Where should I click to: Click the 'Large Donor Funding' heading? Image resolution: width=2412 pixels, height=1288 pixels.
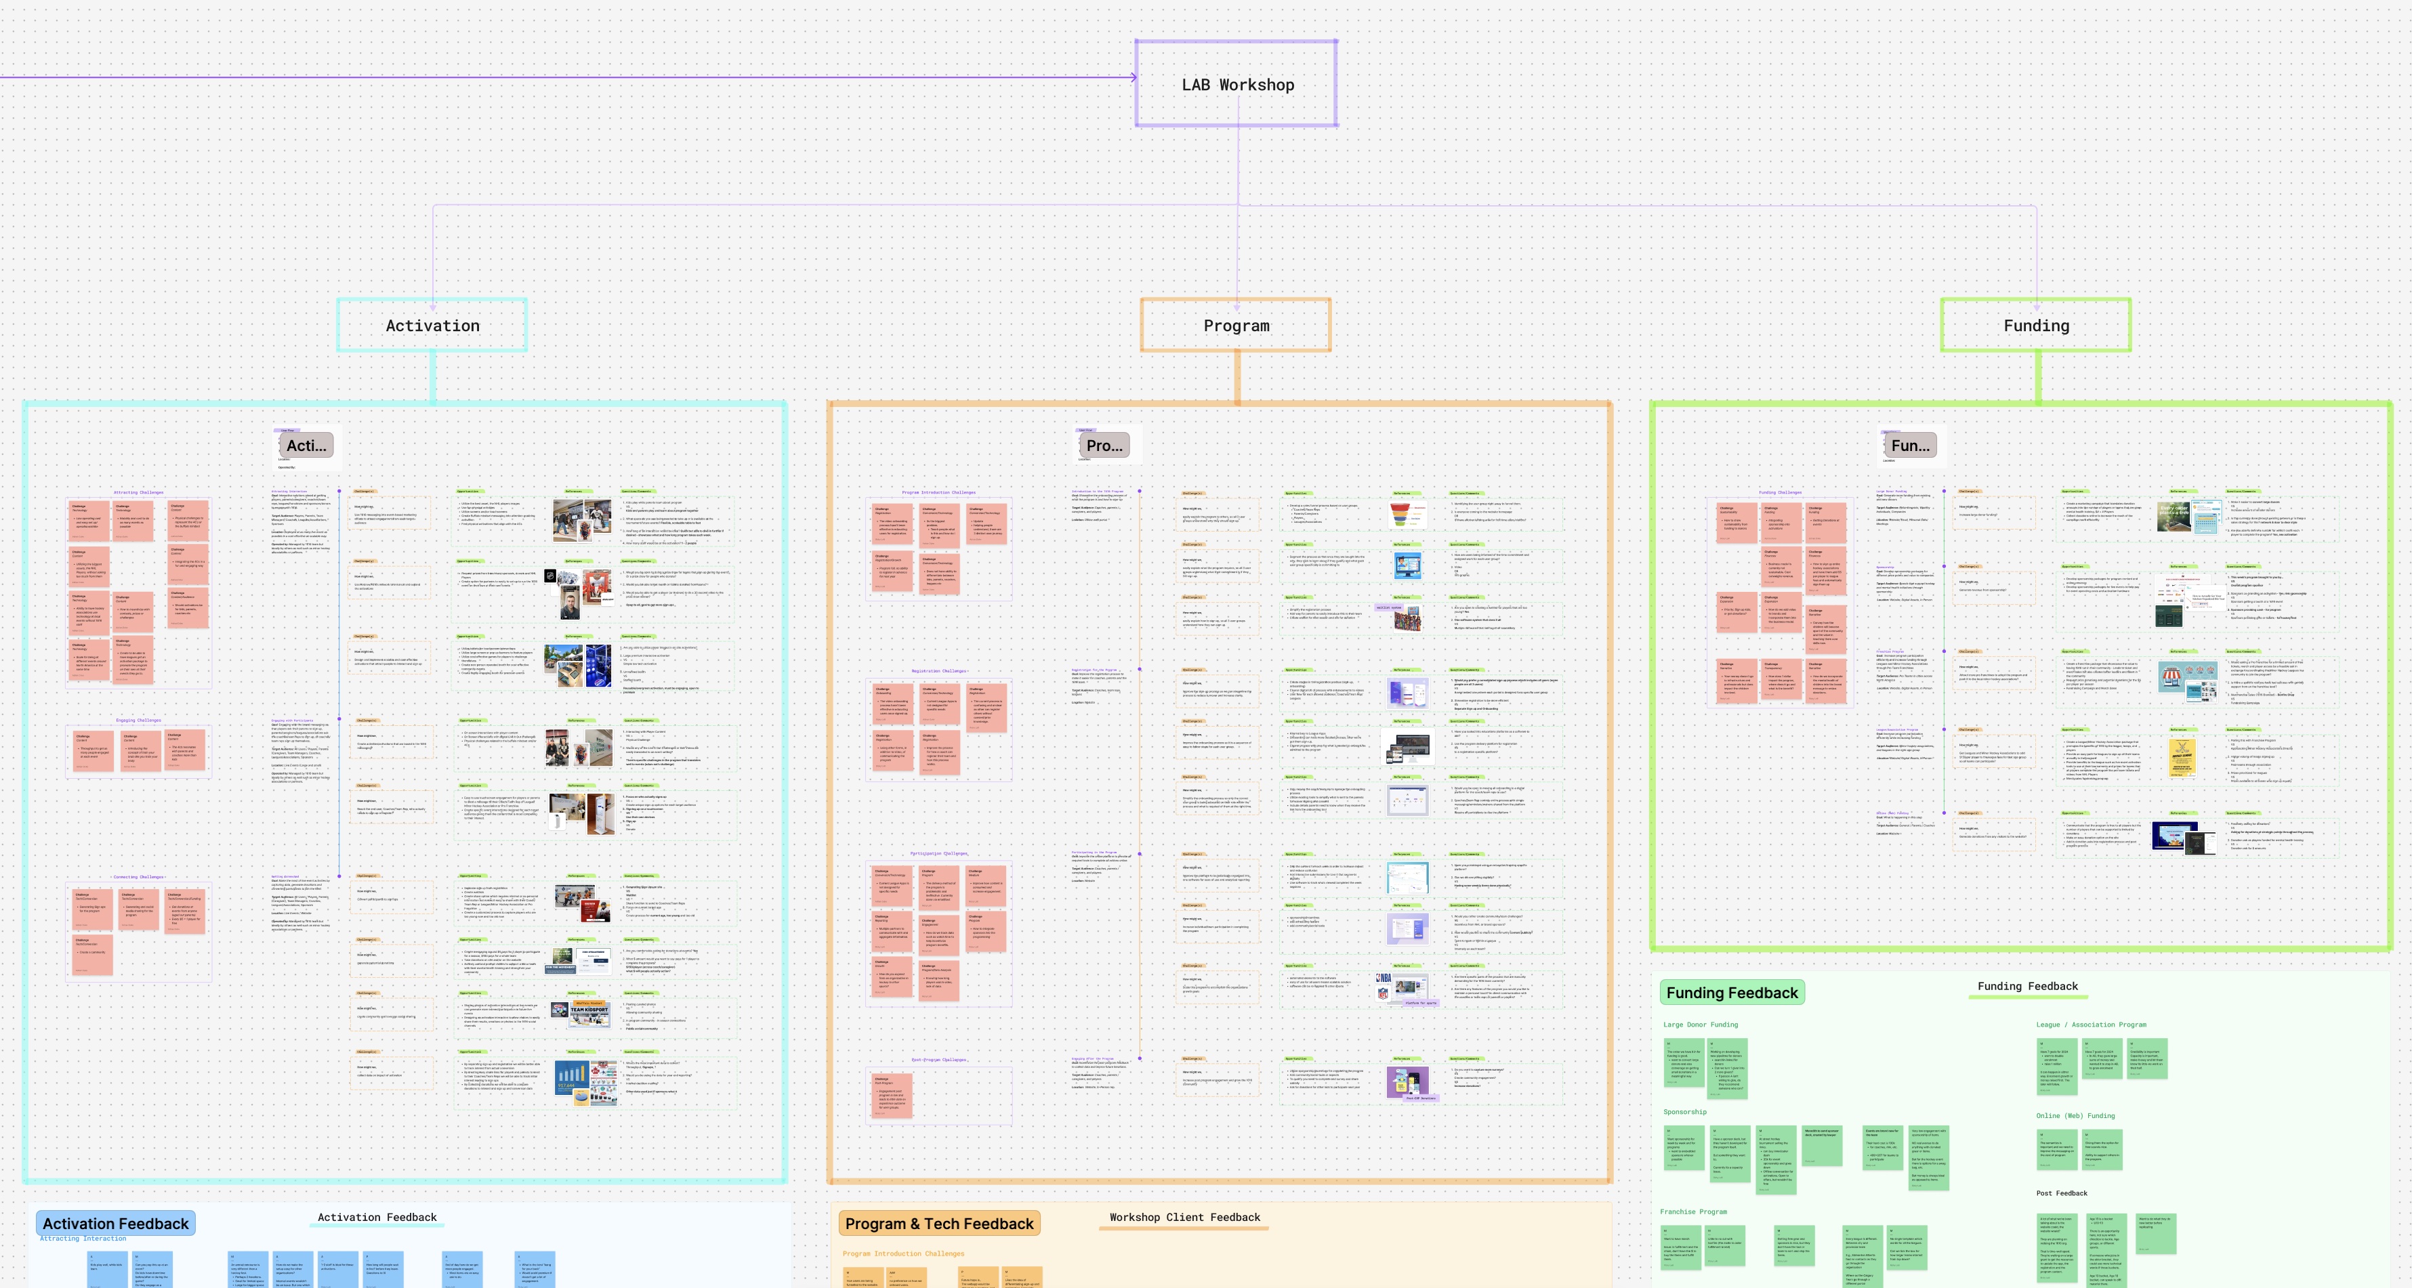point(1701,1025)
